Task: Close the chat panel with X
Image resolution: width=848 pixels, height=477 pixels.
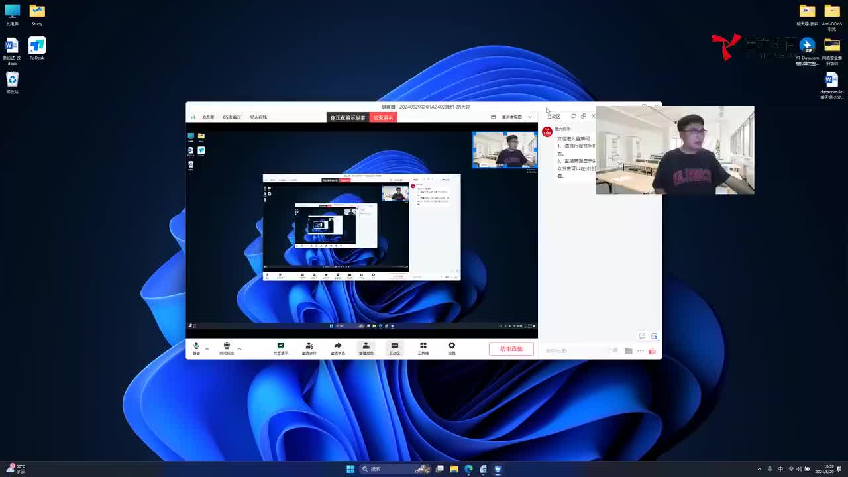Action: point(593,116)
